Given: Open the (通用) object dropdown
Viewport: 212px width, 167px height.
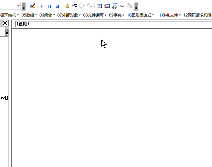Looking at the screenshot, I should tap(114, 24).
